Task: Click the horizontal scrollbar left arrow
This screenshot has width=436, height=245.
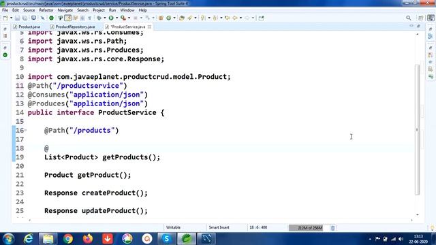Action: click(x=30, y=220)
